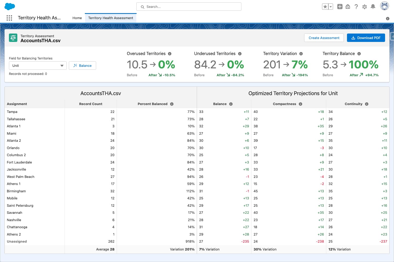Open the favorites list dropdown arrow
Image resolution: width=394 pixels, height=262 pixels.
331,7
